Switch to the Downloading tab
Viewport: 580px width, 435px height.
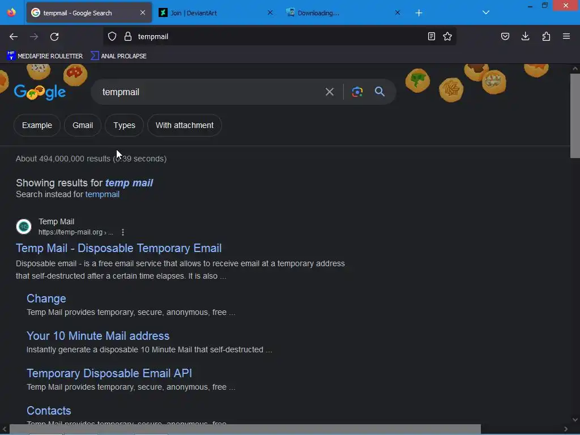click(344, 12)
